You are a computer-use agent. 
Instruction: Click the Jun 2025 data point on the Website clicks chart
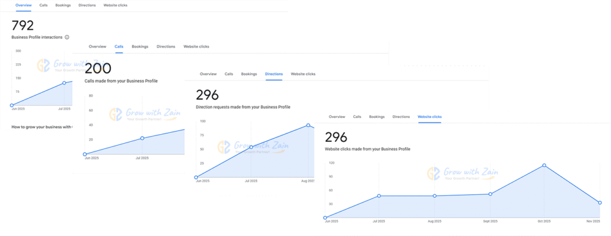pos(325,218)
